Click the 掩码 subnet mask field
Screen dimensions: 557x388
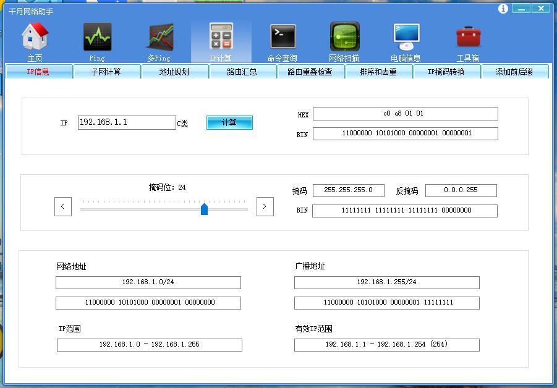click(348, 190)
